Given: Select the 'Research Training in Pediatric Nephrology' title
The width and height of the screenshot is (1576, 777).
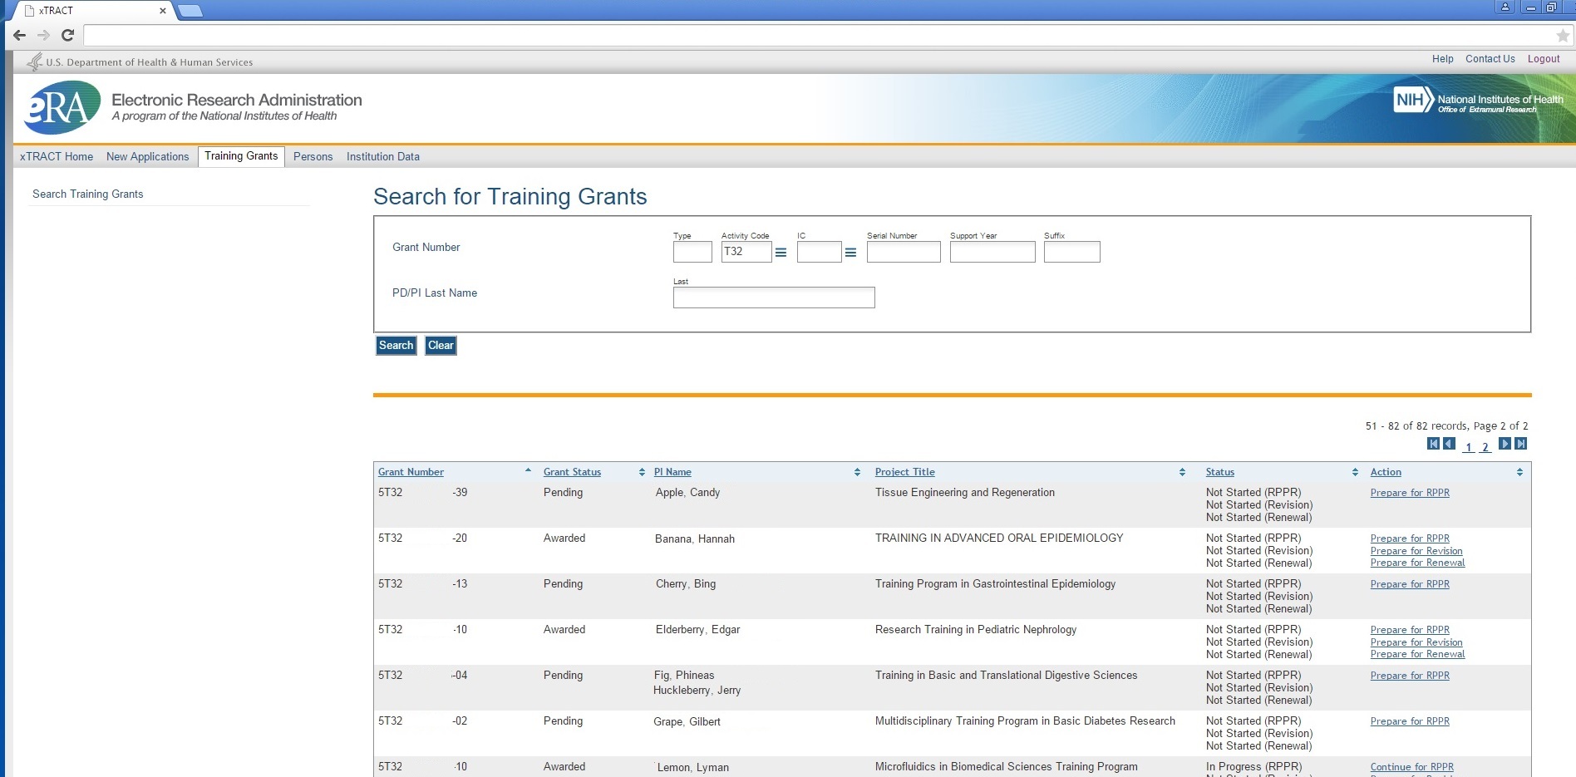Looking at the screenshot, I should tap(976, 630).
